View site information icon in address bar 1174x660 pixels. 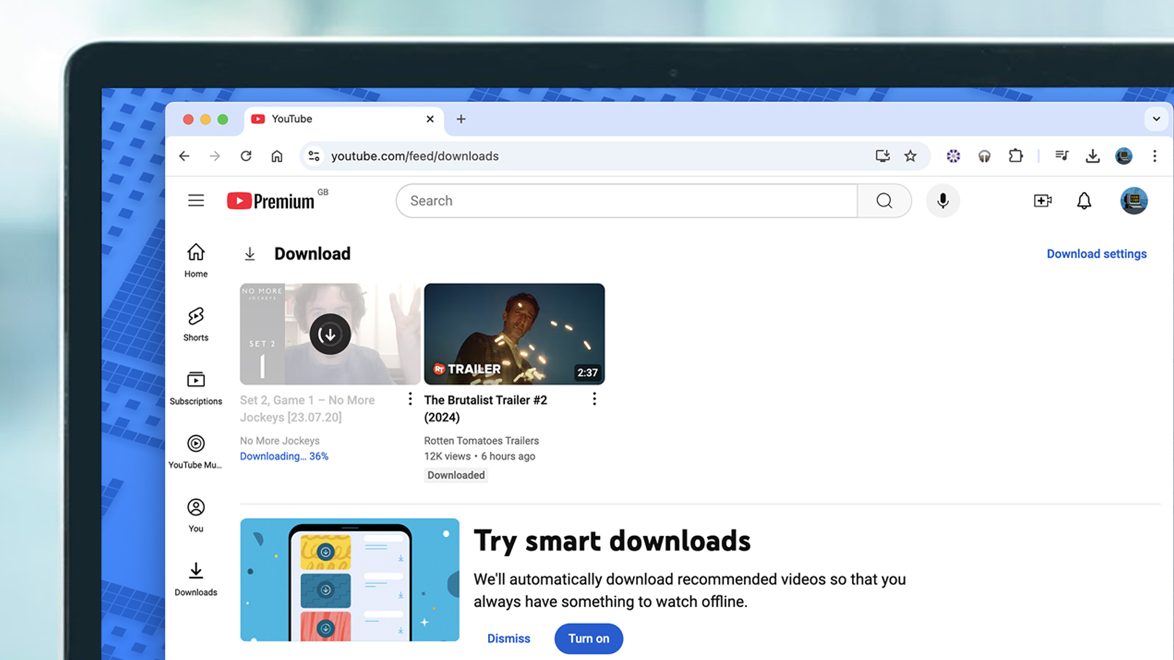314,156
